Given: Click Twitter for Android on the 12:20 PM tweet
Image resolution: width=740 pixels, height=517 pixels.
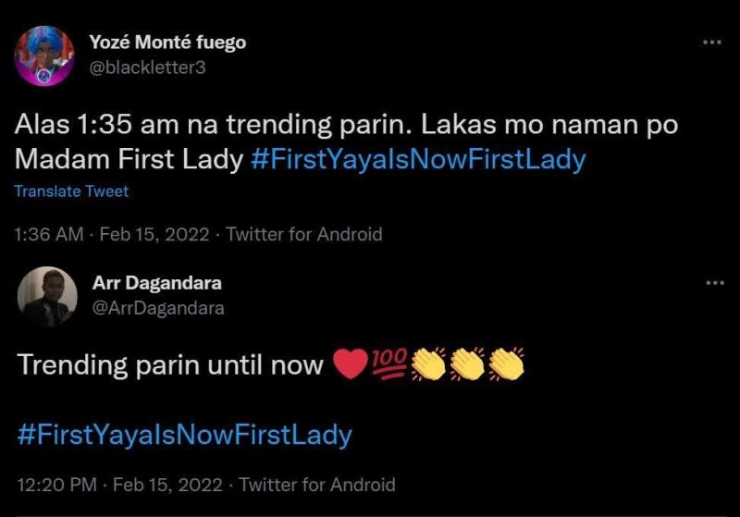Looking at the screenshot, I should pyautogui.click(x=316, y=485).
